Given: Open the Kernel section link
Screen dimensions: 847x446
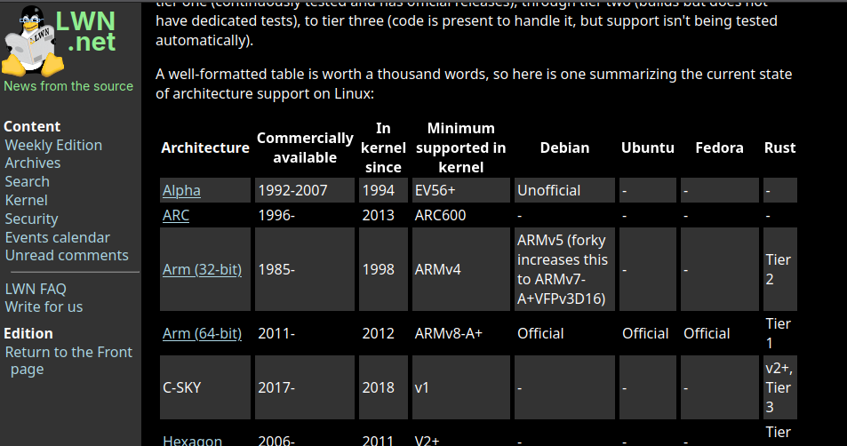Looking at the screenshot, I should pos(27,200).
